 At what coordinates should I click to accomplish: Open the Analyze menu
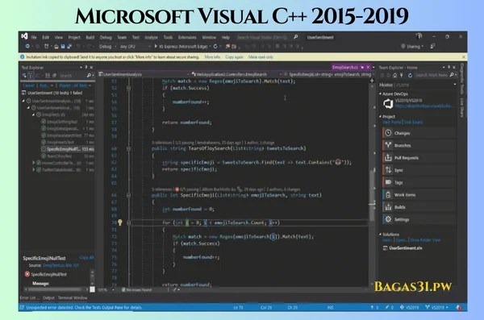click(x=152, y=37)
